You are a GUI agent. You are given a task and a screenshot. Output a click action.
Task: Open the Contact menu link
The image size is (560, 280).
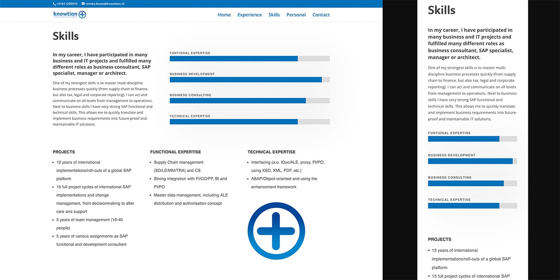click(x=321, y=15)
